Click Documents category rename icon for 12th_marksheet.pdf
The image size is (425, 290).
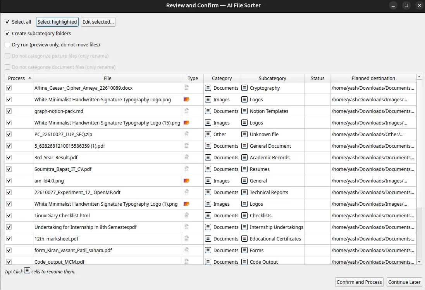208,239
